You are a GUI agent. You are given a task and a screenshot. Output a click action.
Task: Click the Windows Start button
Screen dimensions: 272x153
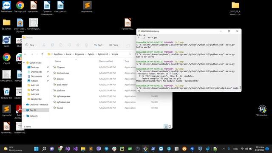(37, 149)
